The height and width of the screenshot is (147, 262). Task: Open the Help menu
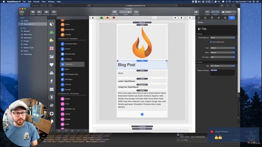[59, 2]
